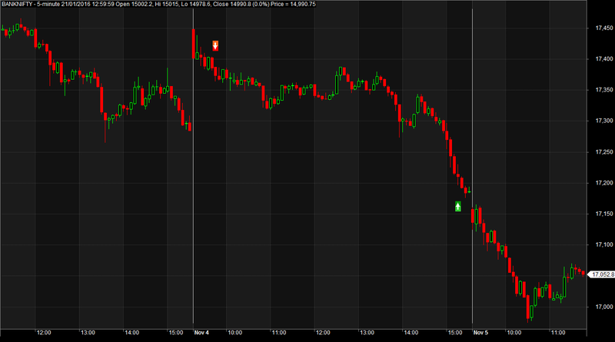Click the 17,350 price axis label
The height and width of the screenshot is (342, 615).
(x=604, y=90)
